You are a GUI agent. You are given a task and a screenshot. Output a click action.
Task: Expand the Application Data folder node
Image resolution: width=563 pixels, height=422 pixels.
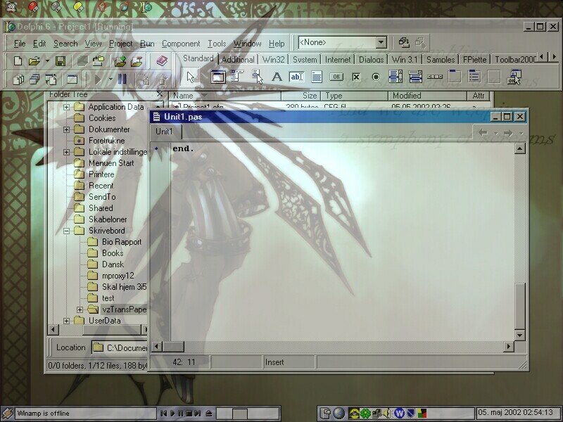pyautogui.click(x=66, y=107)
